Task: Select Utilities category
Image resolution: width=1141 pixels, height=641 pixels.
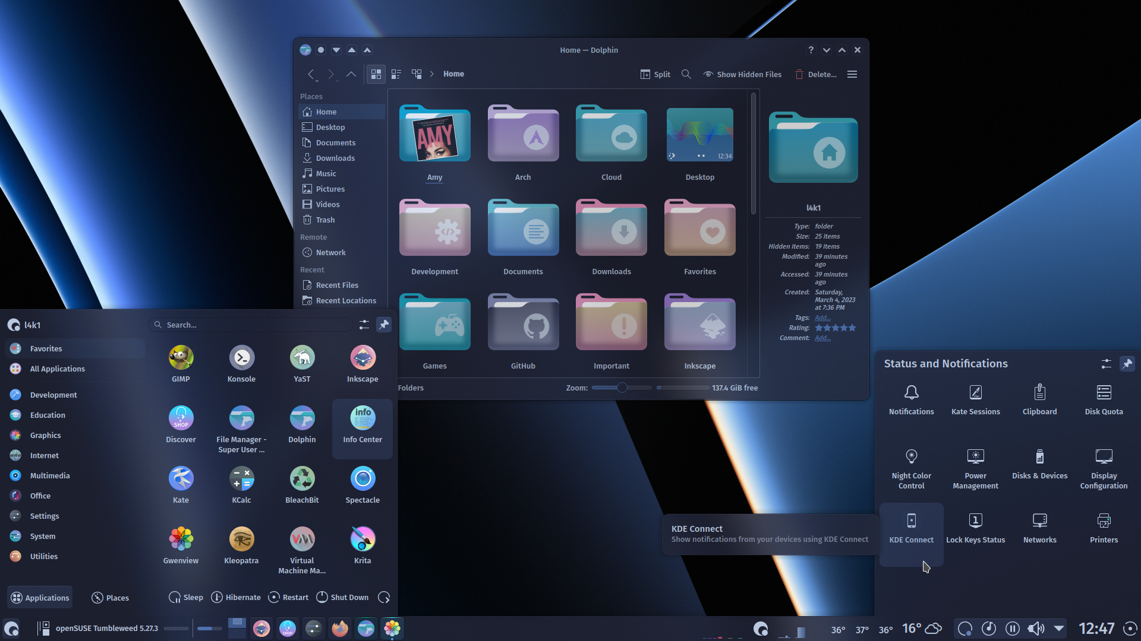Action: (75, 556)
